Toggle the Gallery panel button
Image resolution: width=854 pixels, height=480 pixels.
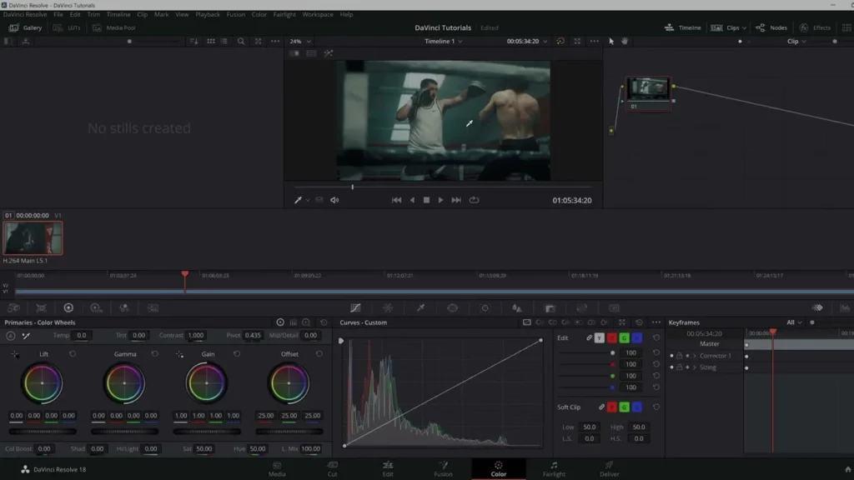coord(26,27)
